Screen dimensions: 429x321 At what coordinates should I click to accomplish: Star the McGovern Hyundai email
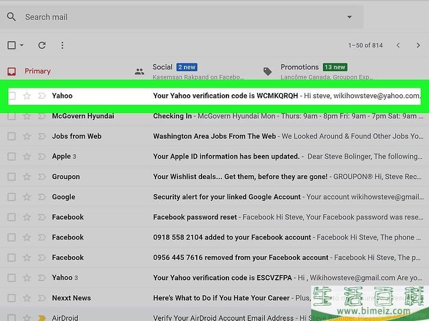point(27,116)
